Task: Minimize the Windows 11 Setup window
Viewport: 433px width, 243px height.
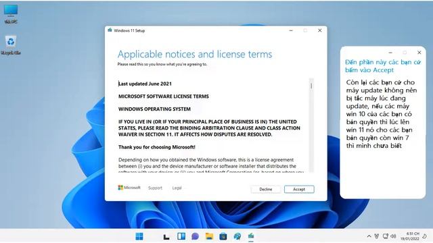Action: (291, 30)
